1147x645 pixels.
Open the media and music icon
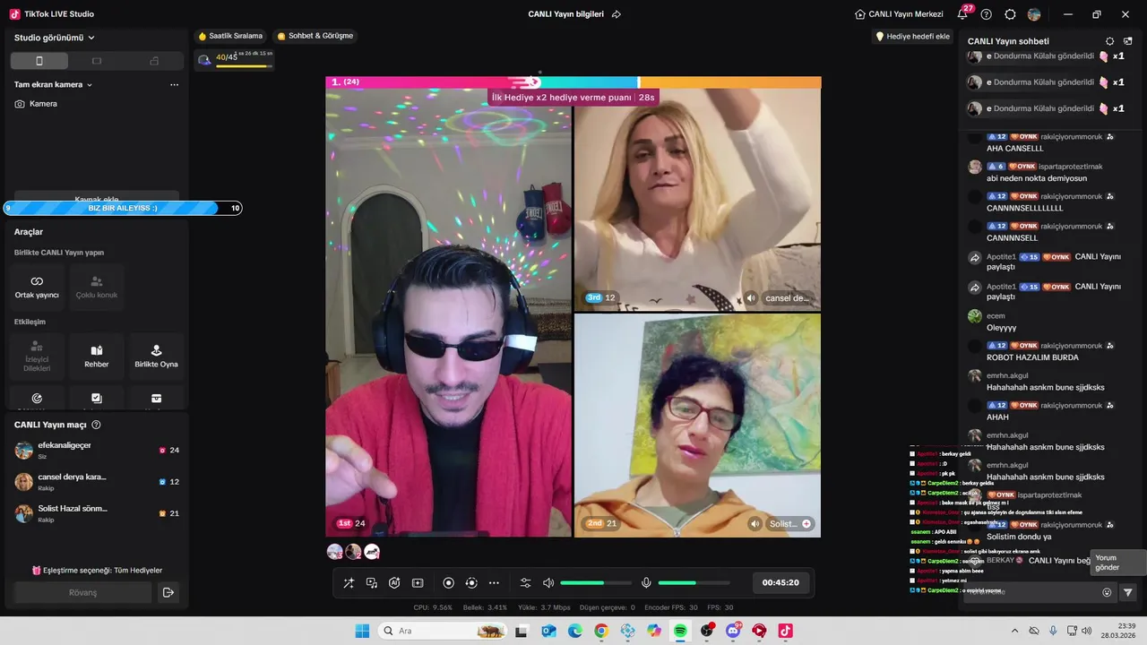[372, 583]
